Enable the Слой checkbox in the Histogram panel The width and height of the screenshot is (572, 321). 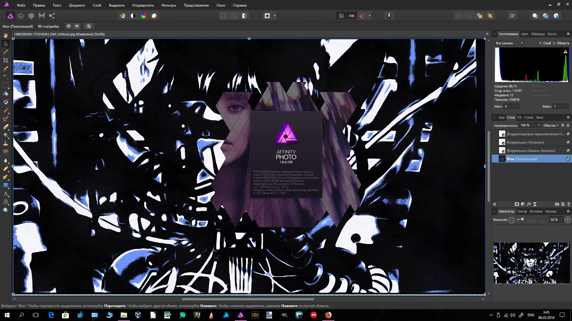point(540,43)
